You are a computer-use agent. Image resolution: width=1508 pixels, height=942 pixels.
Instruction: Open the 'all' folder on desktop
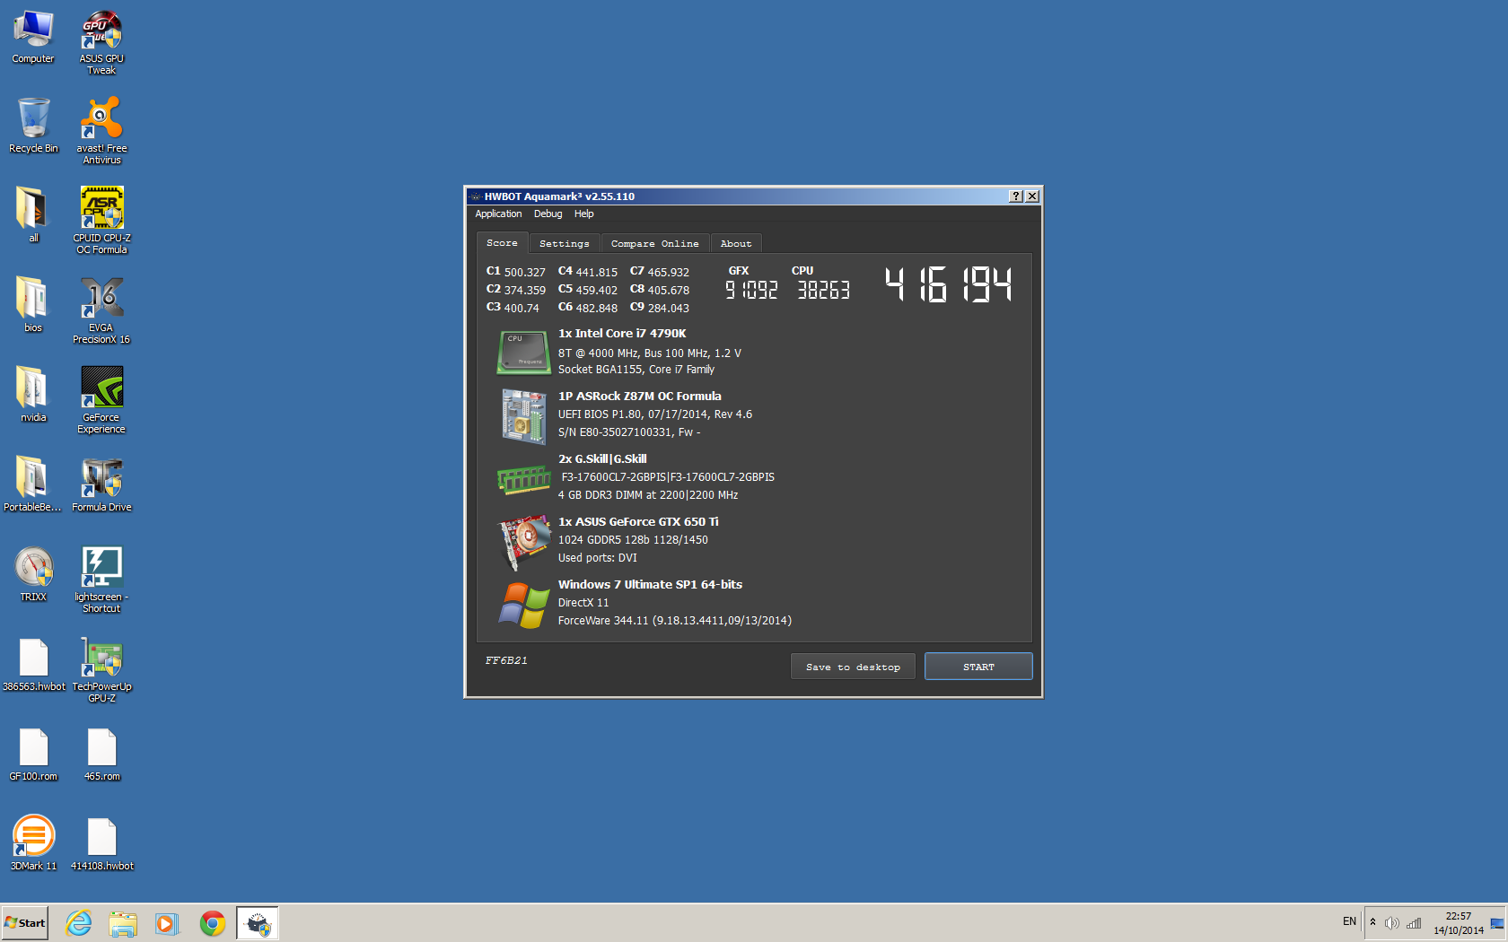tap(33, 215)
